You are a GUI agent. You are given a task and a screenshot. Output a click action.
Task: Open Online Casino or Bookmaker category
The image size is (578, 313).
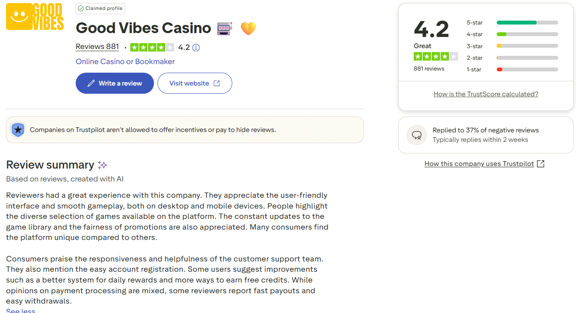(125, 61)
